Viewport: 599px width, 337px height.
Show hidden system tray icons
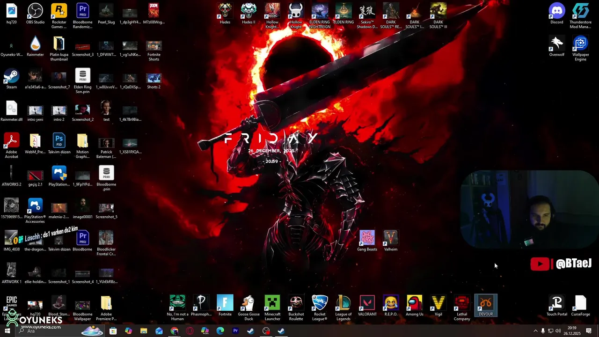tap(535, 331)
